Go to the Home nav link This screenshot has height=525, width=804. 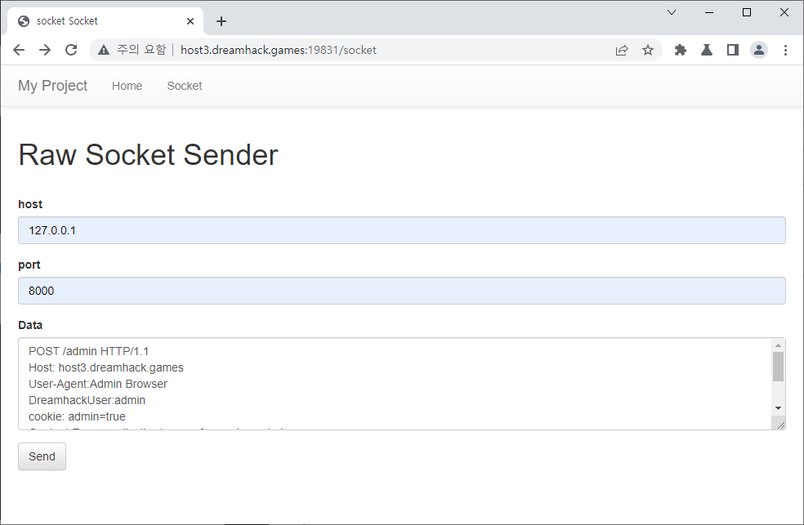coord(127,86)
